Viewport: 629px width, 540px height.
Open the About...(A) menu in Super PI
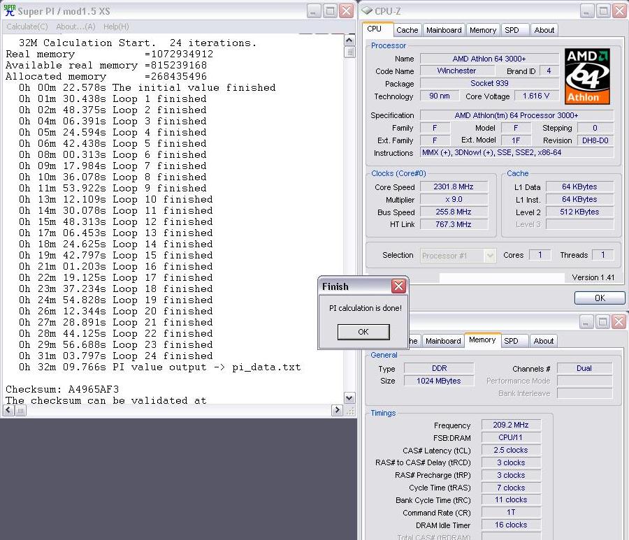75,27
